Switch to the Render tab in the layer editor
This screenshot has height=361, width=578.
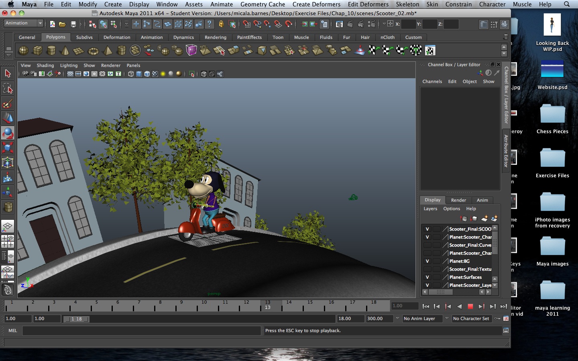pos(458,200)
